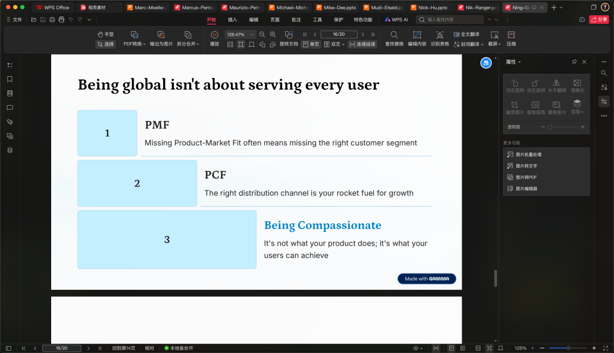Viewport: 614px width, 353px height.
Task: Switch to the 保护 ribbon tab
Action: pyautogui.click(x=339, y=19)
